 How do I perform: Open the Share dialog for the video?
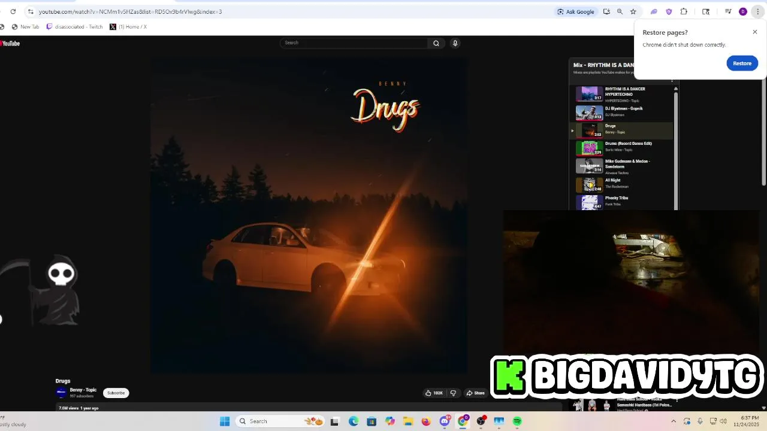tap(476, 393)
